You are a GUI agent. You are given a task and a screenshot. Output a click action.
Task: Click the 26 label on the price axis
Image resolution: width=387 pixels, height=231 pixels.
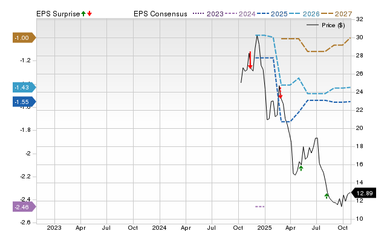click(360, 74)
